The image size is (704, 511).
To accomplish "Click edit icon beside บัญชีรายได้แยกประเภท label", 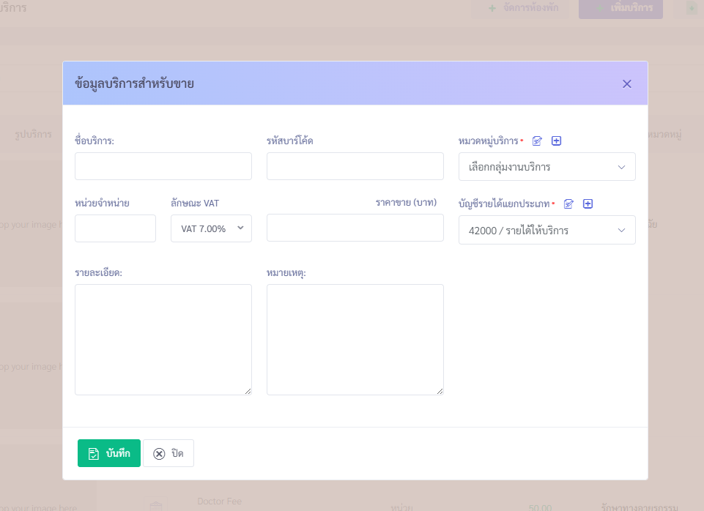I will (x=569, y=204).
